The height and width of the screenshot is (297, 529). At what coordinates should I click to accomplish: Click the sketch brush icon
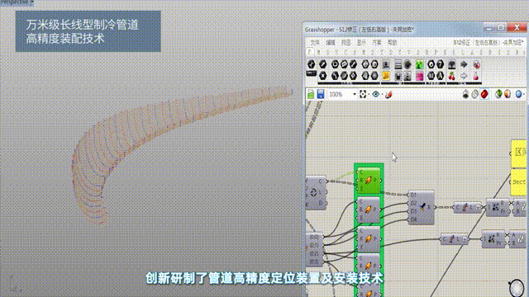[x=388, y=95]
